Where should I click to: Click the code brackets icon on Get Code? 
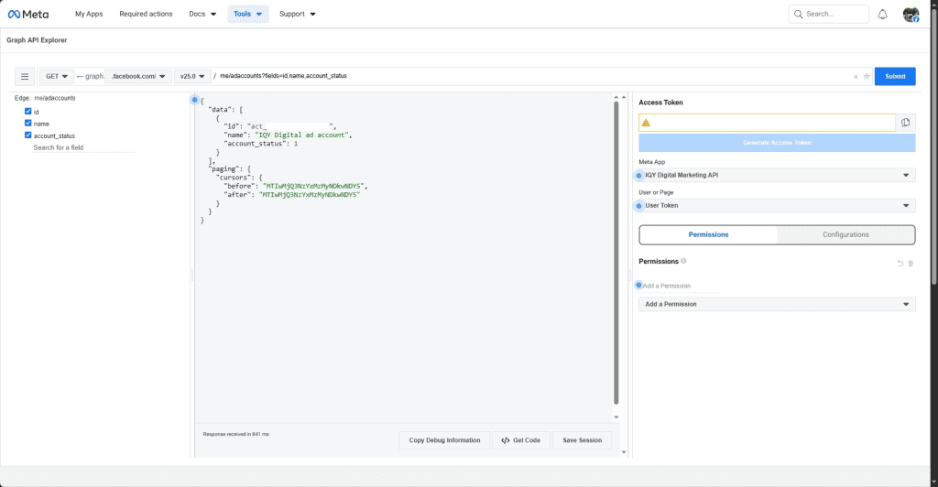[x=506, y=440]
